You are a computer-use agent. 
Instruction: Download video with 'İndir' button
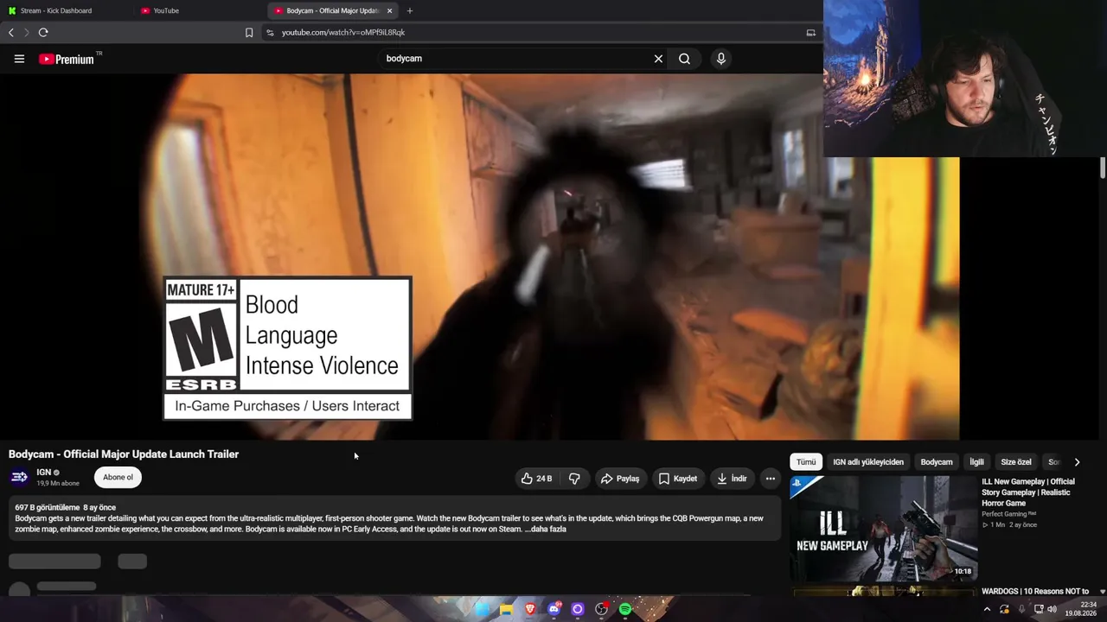pos(732,479)
